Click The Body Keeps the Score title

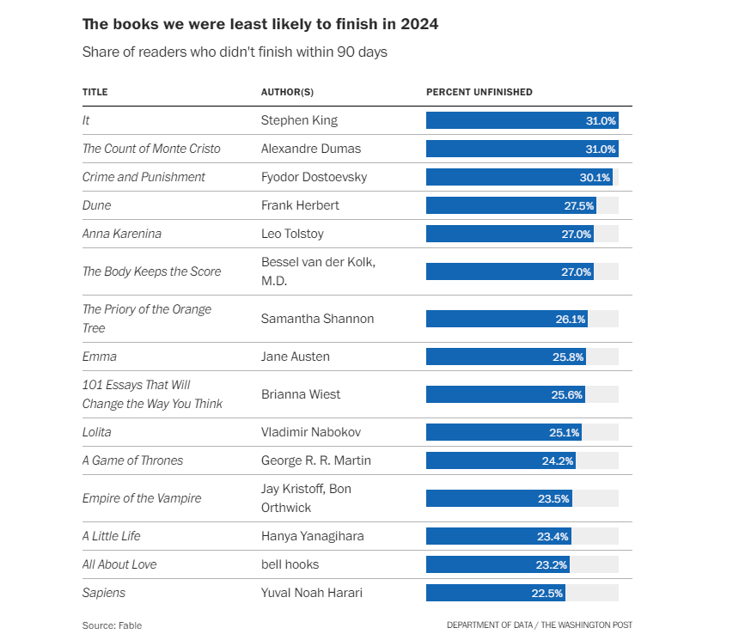click(151, 271)
